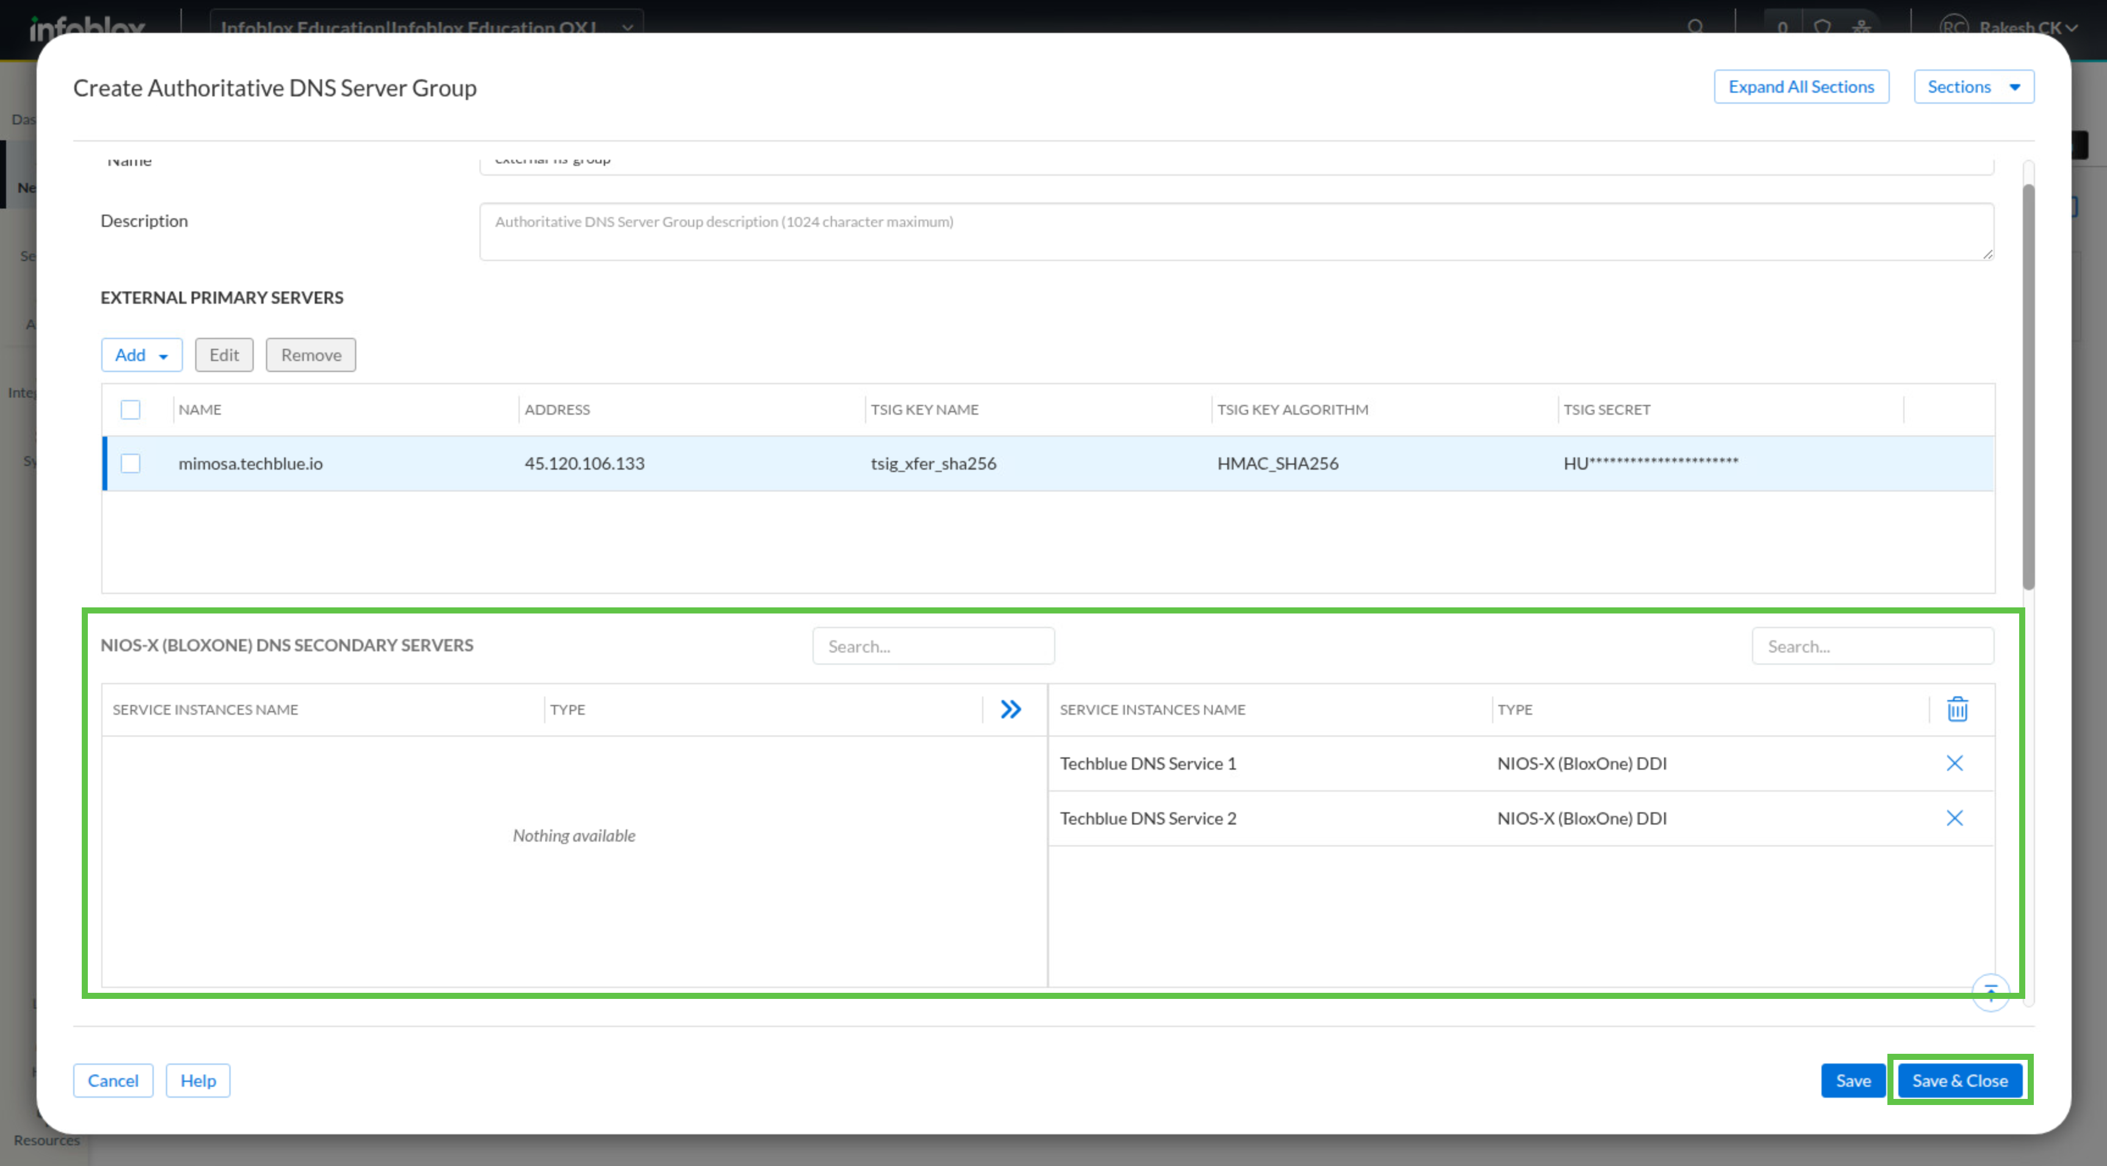
Task: Click SERVICE INSTANCES NAME header in available list
Action: tap(206, 710)
